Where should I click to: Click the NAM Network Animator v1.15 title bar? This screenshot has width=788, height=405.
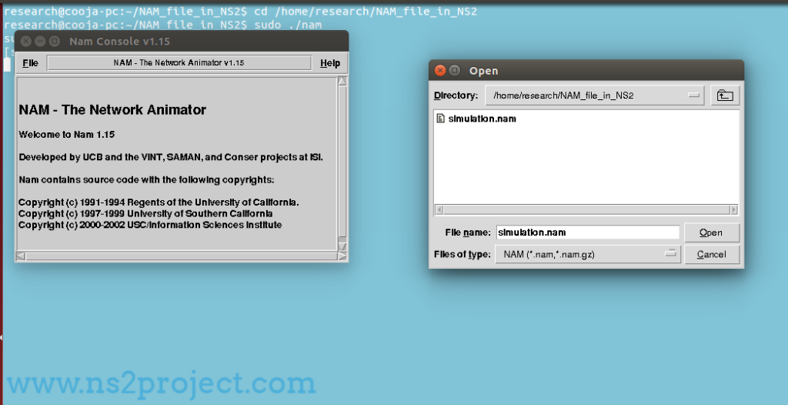[179, 63]
